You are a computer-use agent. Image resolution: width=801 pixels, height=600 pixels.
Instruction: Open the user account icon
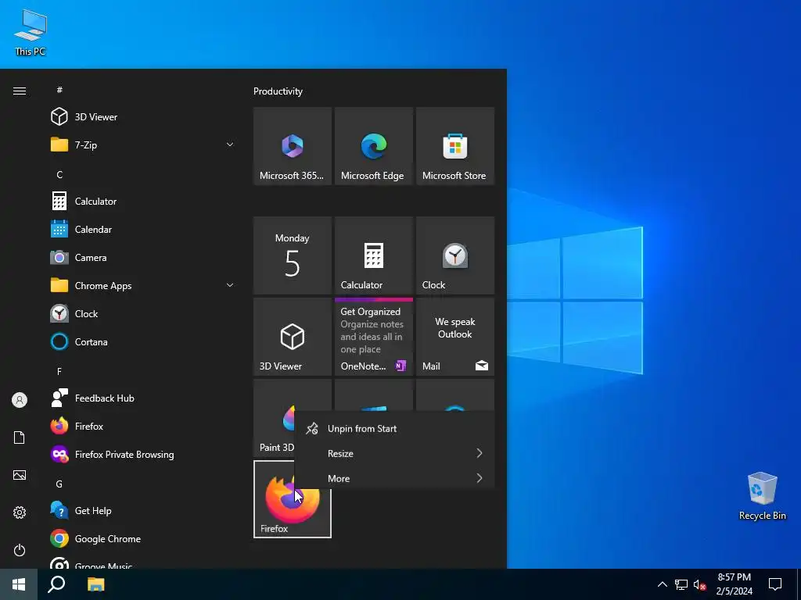[x=20, y=400]
